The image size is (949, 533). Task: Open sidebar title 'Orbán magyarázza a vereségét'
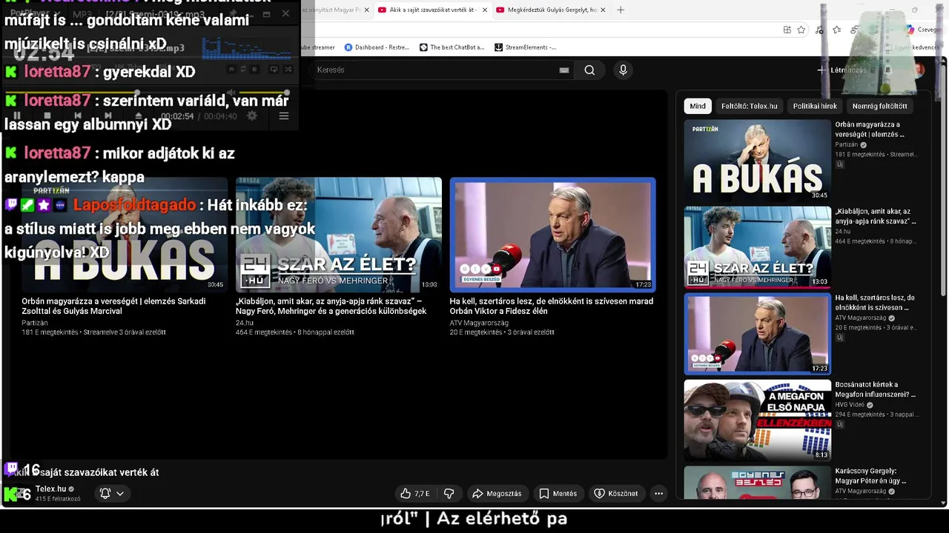[x=870, y=130]
